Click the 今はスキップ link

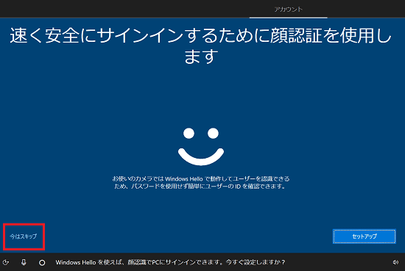24,236
